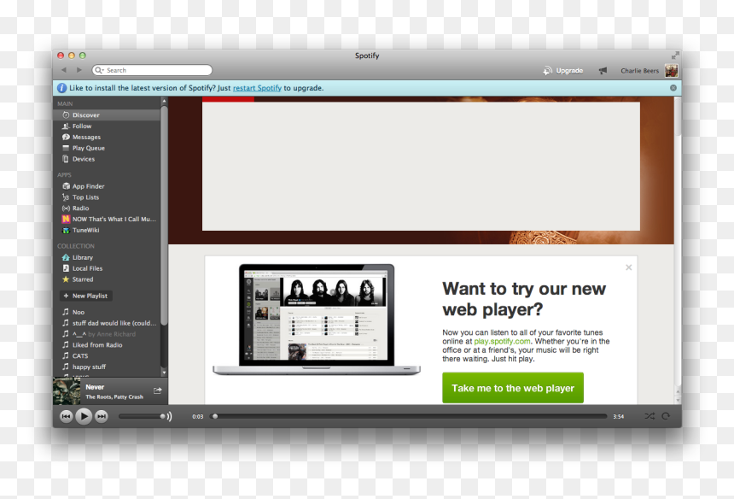Click the sidebar scroll down arrow

pyautogui.click(x=164, y=373)
